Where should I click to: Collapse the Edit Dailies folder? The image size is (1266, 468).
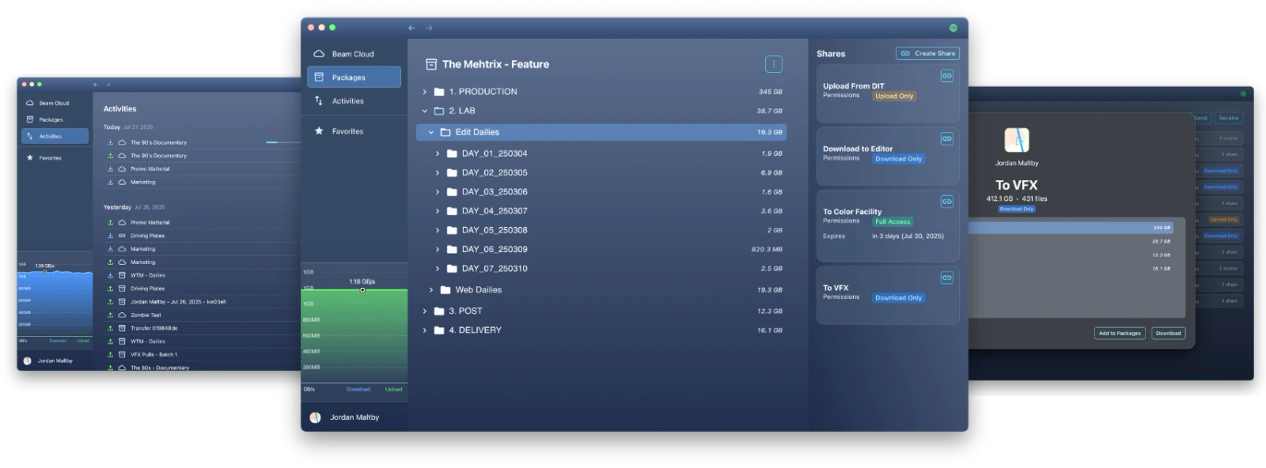pyautogui.click(x=431, y=133)
